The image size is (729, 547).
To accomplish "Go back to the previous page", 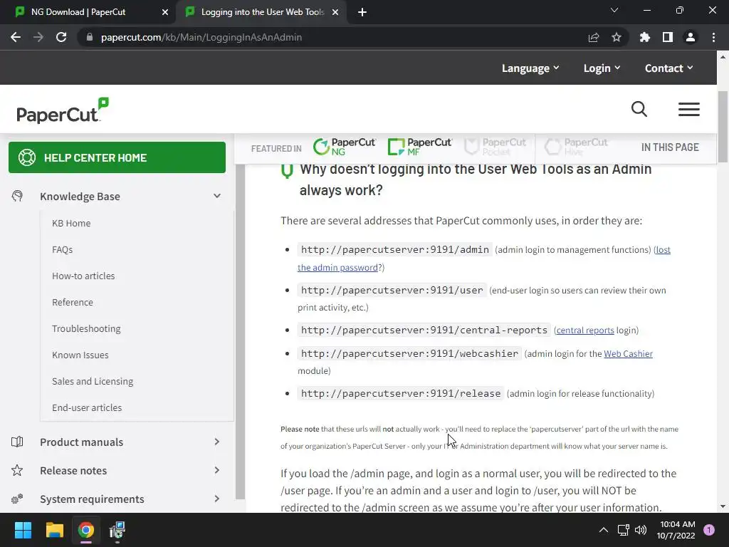I will pyautogui.click(x=16, y=37).
